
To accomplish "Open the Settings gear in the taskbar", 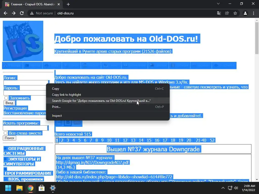I will (x=53, y=188).
